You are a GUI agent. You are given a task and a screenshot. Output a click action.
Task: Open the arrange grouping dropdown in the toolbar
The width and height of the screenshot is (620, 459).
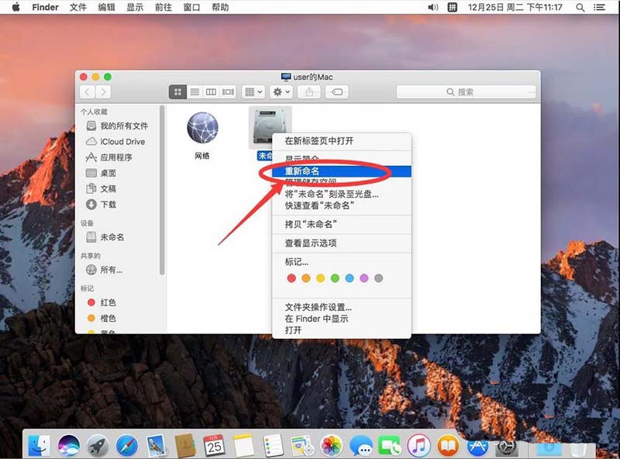click(253, 91)
